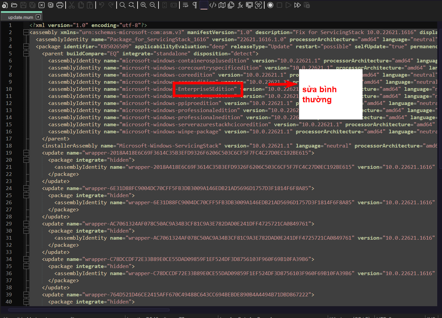Switch to the update.mum tab
Screen dimensions: 442x318
(x=21, y=17)
